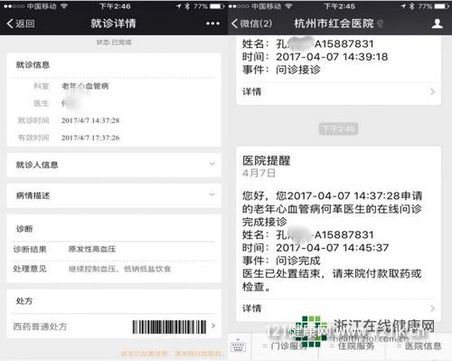
Task: Tap the orange notice text at bottom left
Action: tap(172, 353)
